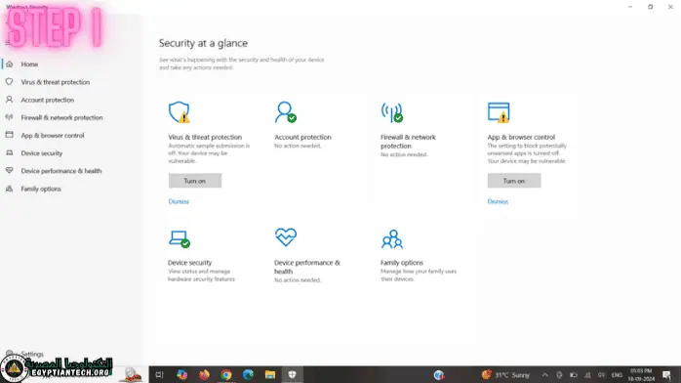Open Settings at the bottom of sidebar
This screenshot has height=383, width=681.
pos(32,354)
